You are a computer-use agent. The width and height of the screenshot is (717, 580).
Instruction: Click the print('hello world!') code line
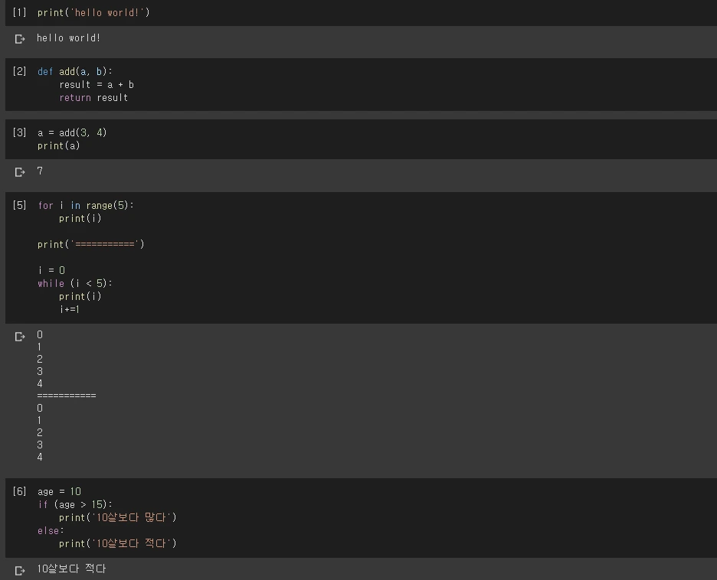[x=93, y=13]
